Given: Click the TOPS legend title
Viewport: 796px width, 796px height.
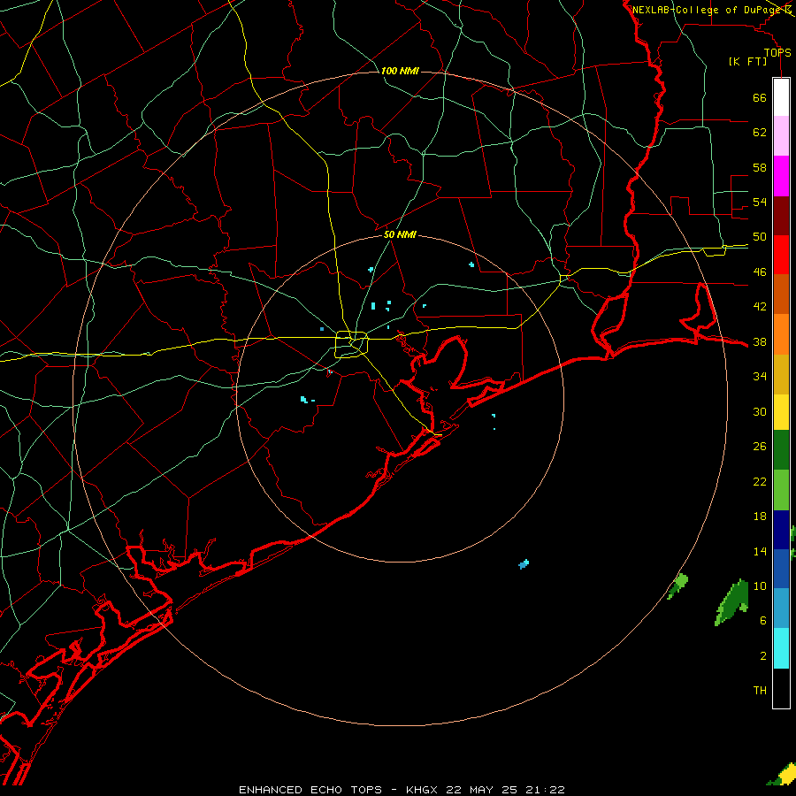Looking at the screenshot, I should 777,53.
